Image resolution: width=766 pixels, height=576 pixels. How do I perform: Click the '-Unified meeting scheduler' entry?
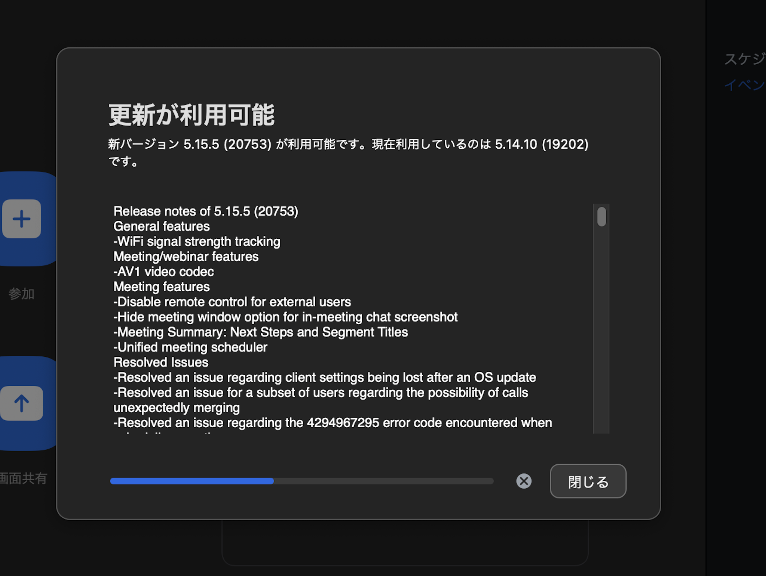[190, 347]
